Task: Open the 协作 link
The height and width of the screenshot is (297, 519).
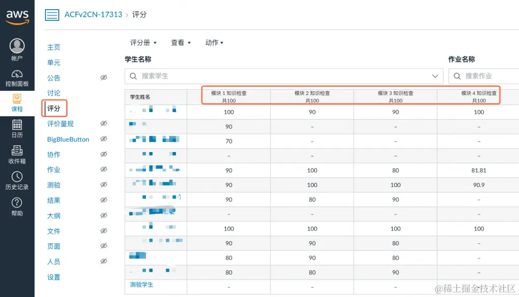Action: [x=54, y=155]
